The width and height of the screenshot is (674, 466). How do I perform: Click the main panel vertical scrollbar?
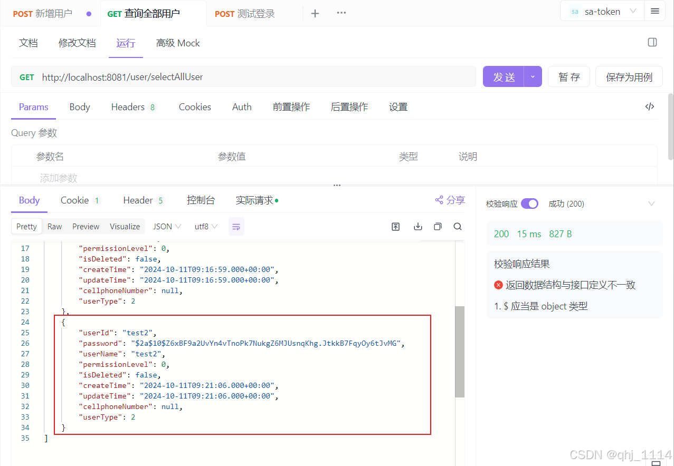[x=671, y=127]
